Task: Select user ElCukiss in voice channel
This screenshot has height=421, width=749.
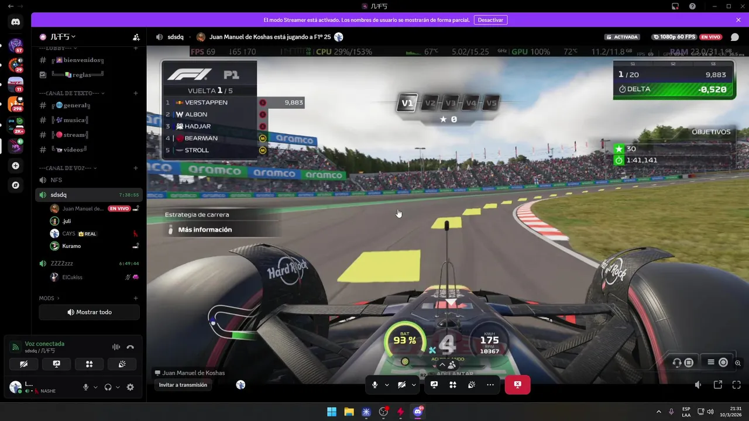Action: point(94,277)
